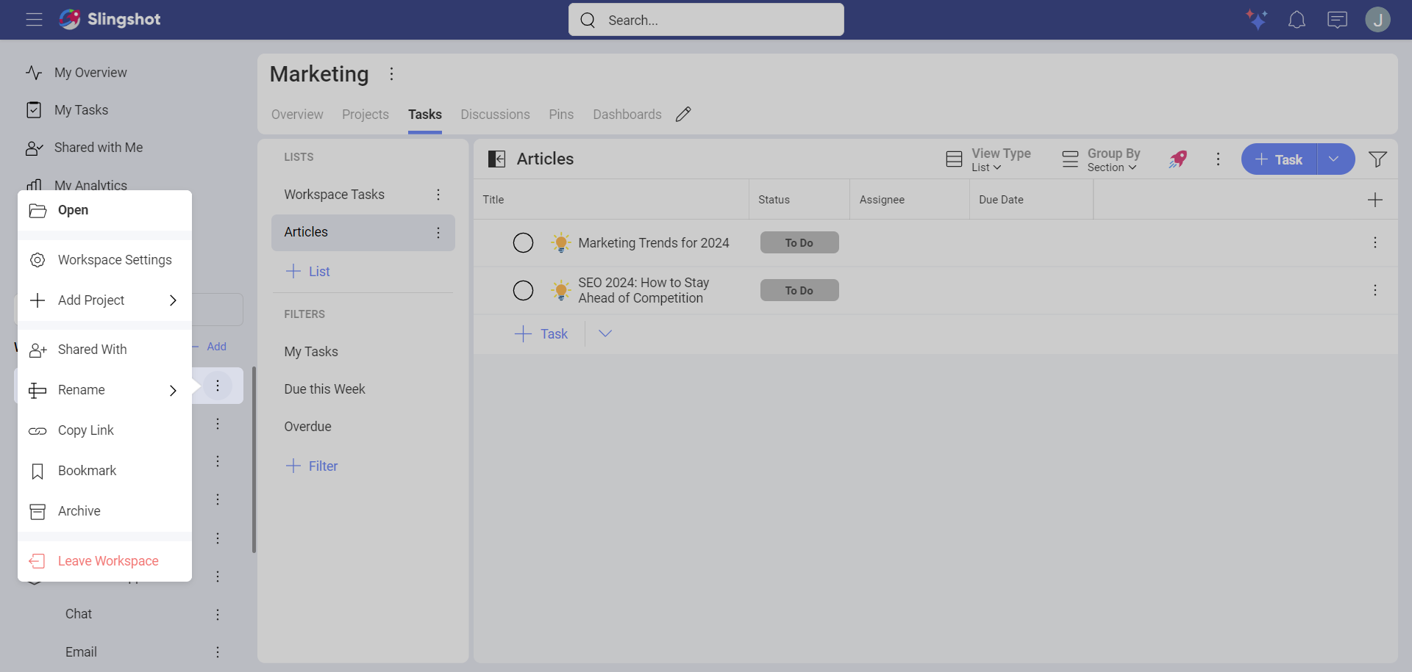Add a column with the plus icon

[x=1374, y=200]
